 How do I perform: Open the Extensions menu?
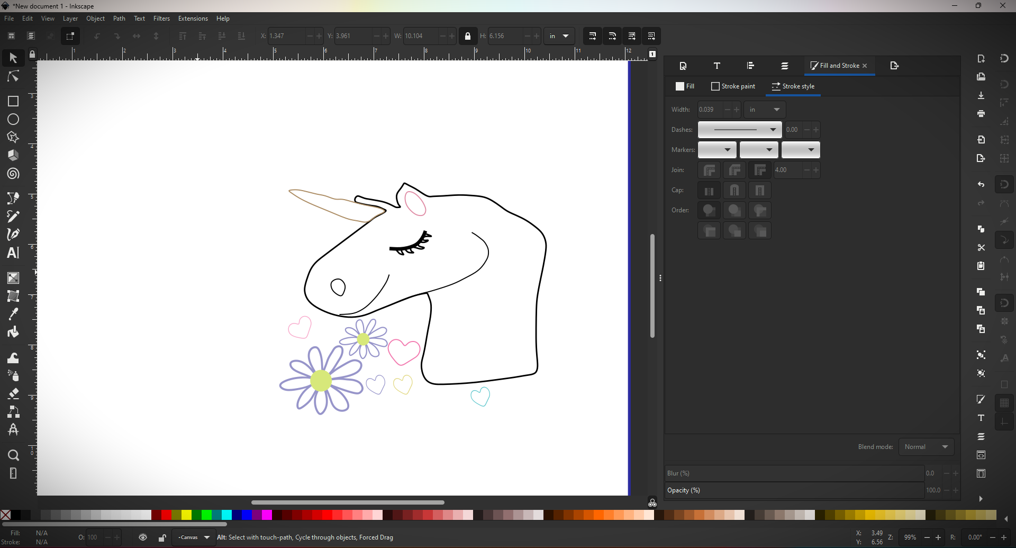[193, 19]
